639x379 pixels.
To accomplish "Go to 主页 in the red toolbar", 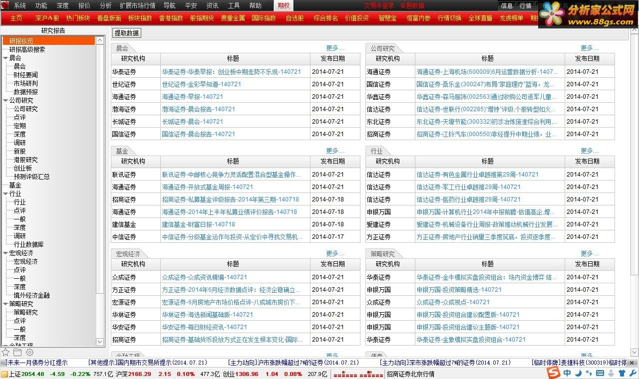I will pos(16,18).
